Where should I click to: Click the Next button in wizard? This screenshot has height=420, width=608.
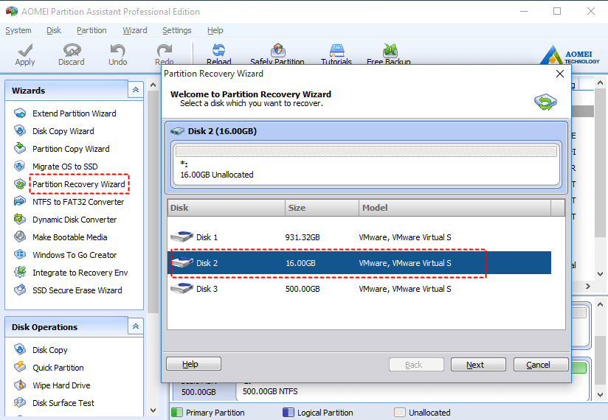click(x=478, y=365)
